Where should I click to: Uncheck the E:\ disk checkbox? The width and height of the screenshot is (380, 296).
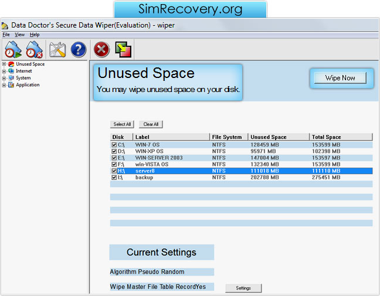tap(114, 158)
